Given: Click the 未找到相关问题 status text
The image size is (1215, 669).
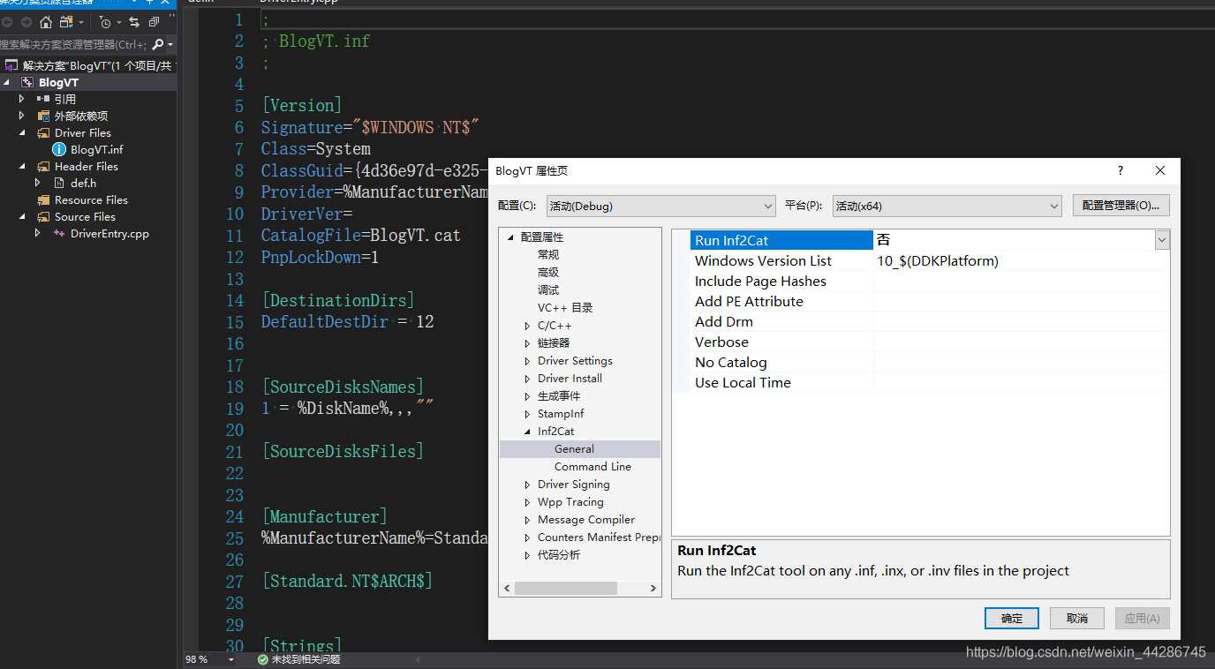Looking at the screenshot, I should [x=306, y=659].
